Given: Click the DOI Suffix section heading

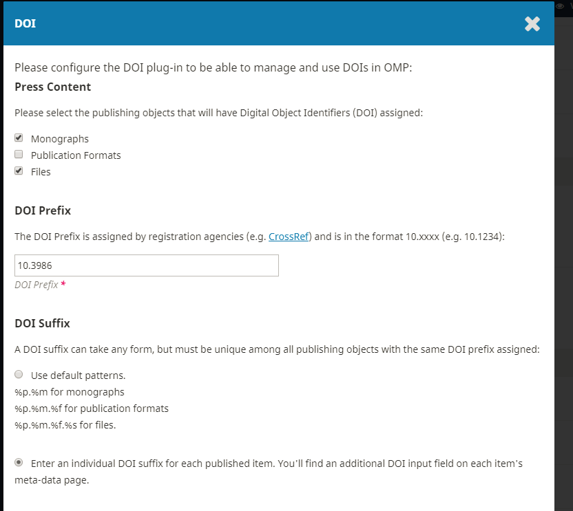Looking at the screenshot, I should coord(43,323).
